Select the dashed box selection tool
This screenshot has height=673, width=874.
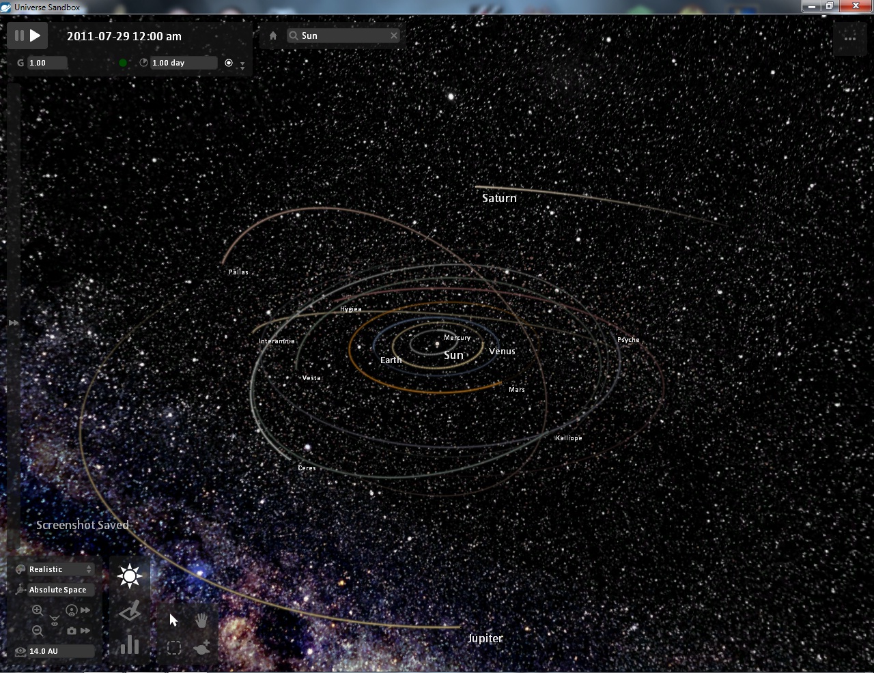tap(174, 648)
